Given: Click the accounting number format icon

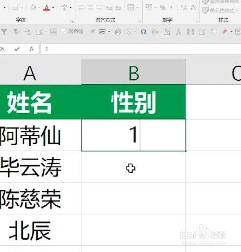Looking at the screenshot, I should pos(149,7).
